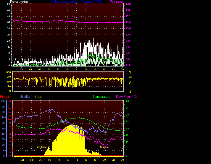Click the wind speed axis value 50
The image size is (211, 164).
pyautogui.click(x=9, y=4)
